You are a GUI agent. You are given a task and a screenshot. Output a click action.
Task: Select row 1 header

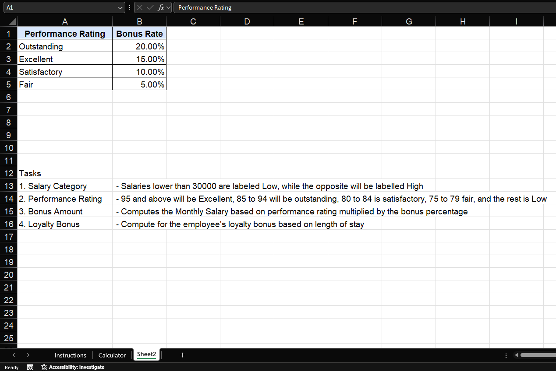tap(9, 34)
